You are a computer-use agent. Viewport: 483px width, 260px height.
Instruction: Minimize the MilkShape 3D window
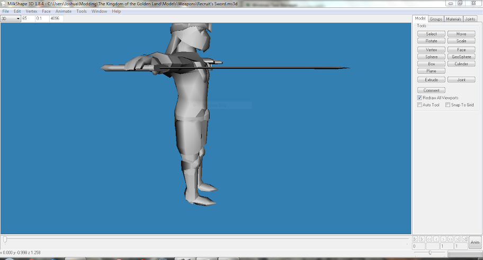[x=451, y=3]
